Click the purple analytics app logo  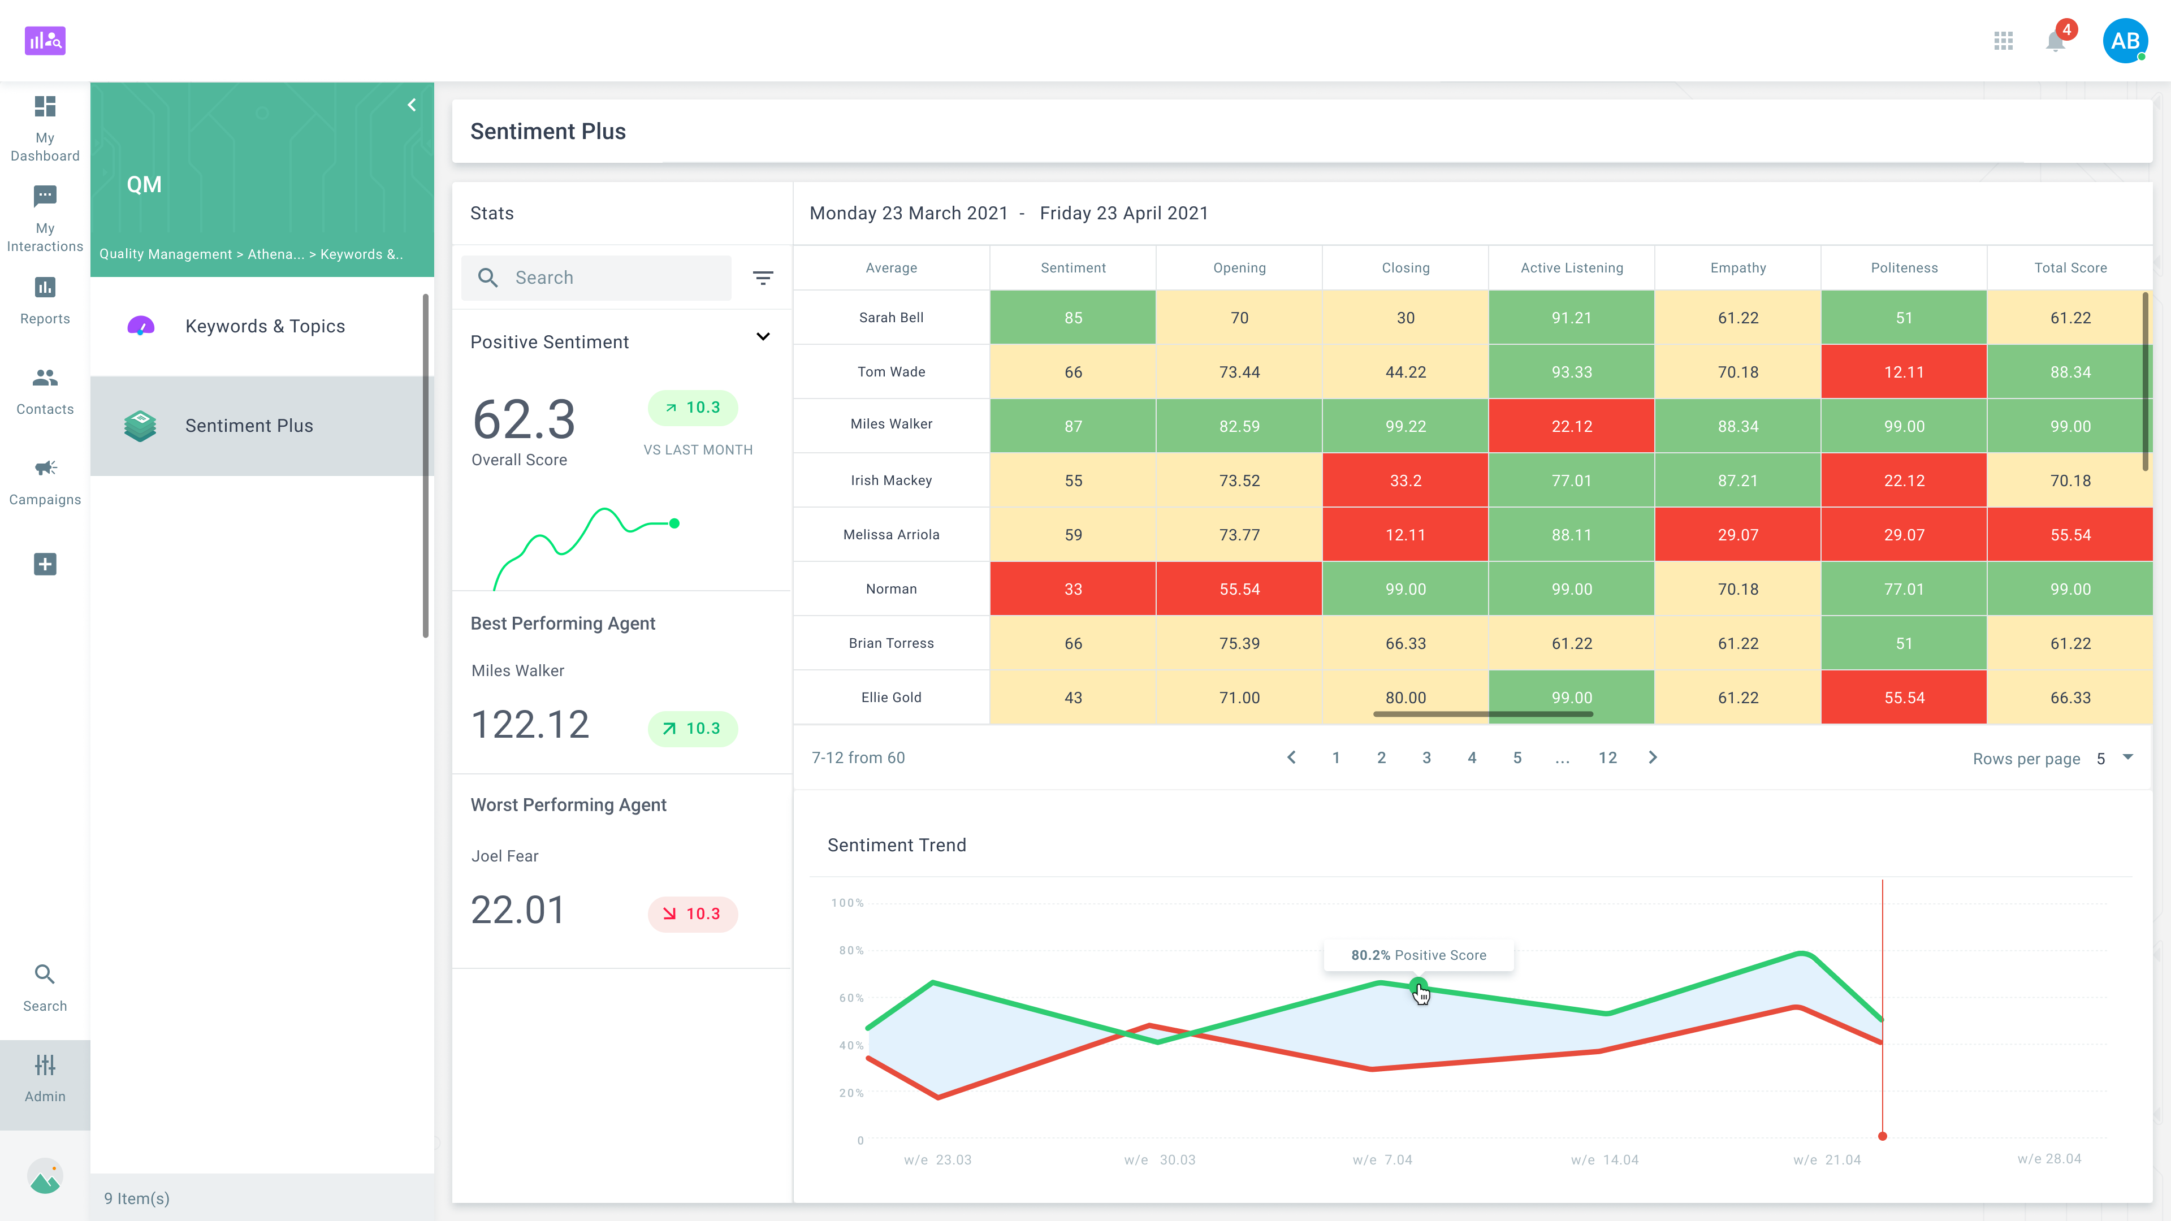[45, 41]
